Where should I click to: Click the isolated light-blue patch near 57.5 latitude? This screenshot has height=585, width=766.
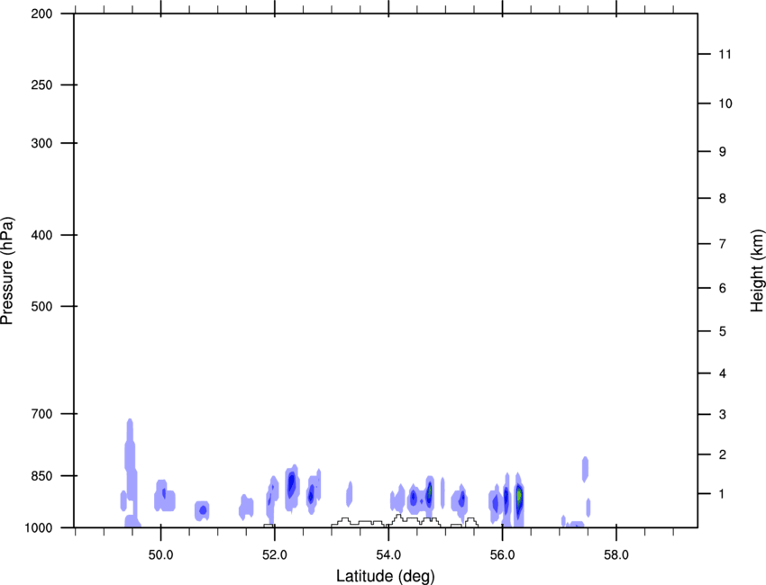click(x=585, y=470)
